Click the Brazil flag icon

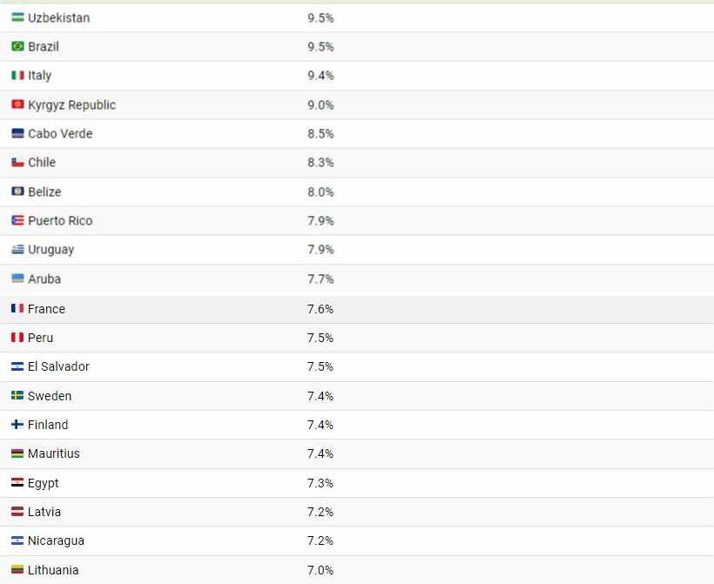point(17,46)
